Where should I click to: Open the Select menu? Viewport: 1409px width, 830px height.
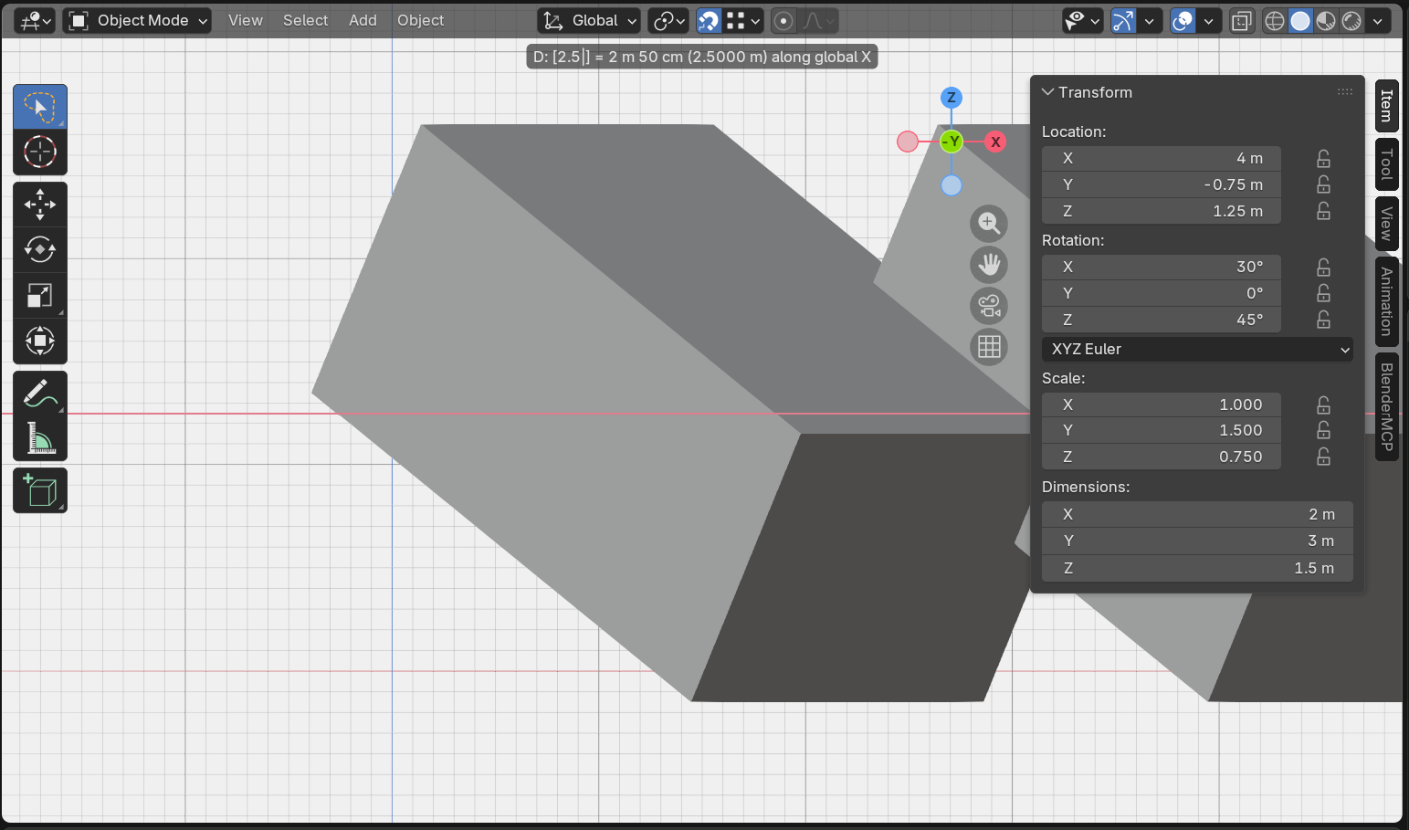point(305,20)
